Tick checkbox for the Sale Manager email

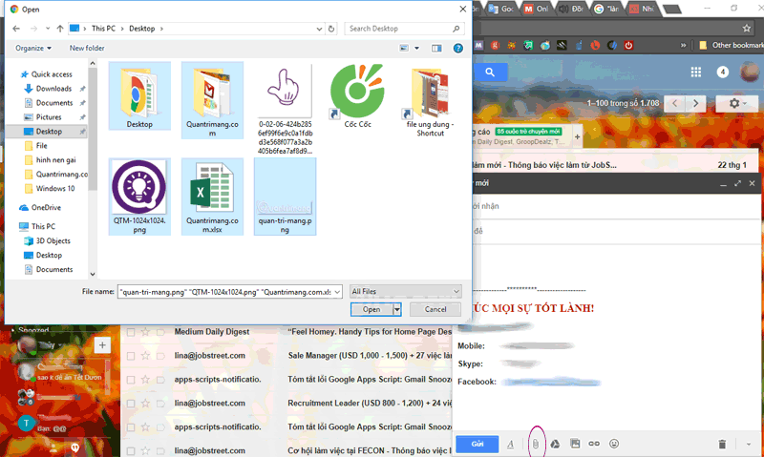pyautogui.click(x=131, y=356)
